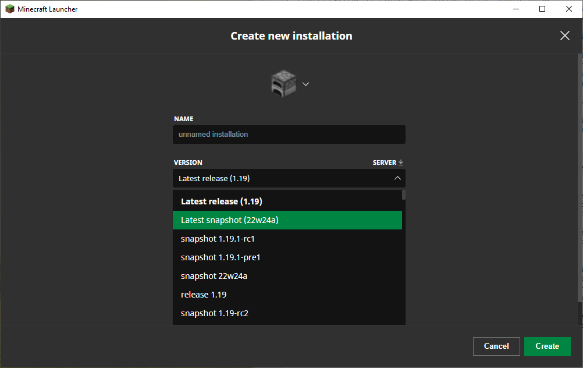Viewport: 583px width, 368px height.
Task: Minimize the Minecraft Launcher window
Action: 516,9
